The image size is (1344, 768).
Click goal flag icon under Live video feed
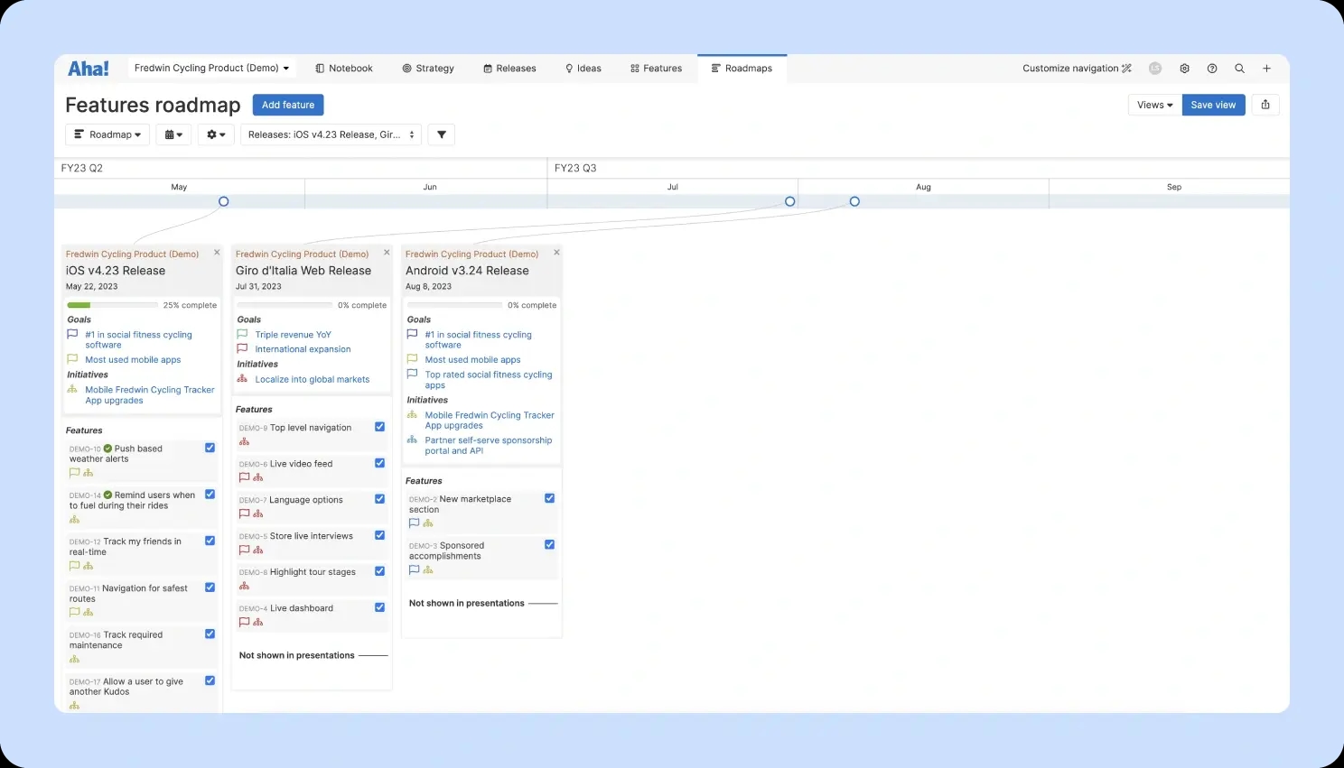pos(244,477)
